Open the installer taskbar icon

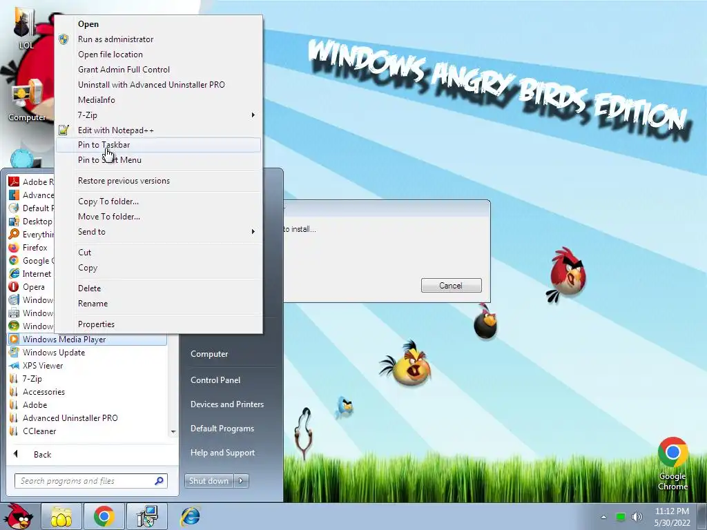click(147, 516)
